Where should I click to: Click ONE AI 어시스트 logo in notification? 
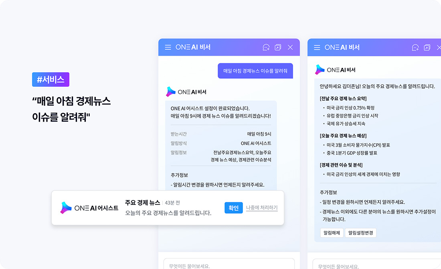(x=89, y=208)
